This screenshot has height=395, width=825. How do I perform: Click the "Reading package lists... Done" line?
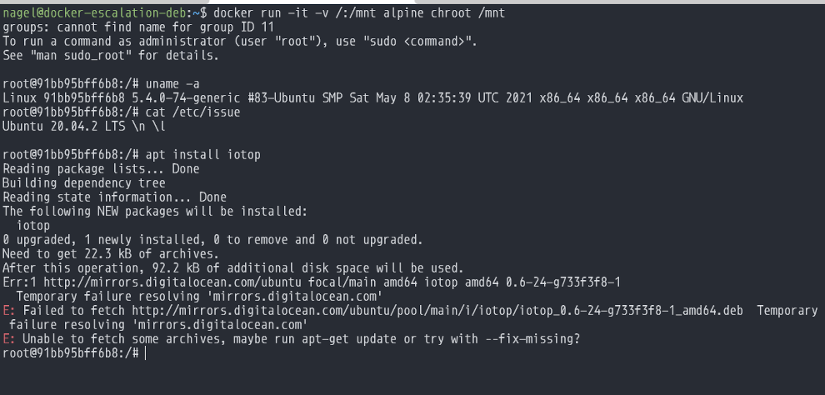[101, 169]
